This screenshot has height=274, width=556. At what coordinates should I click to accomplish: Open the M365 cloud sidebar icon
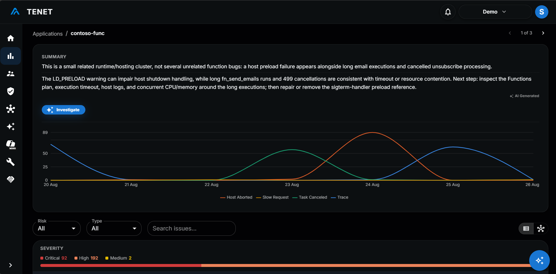[11, 145]
